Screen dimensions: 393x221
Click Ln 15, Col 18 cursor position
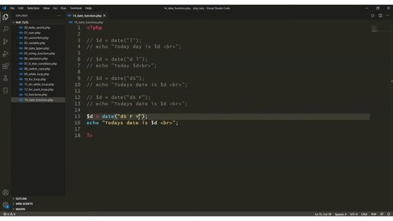[x=323, y=214]
